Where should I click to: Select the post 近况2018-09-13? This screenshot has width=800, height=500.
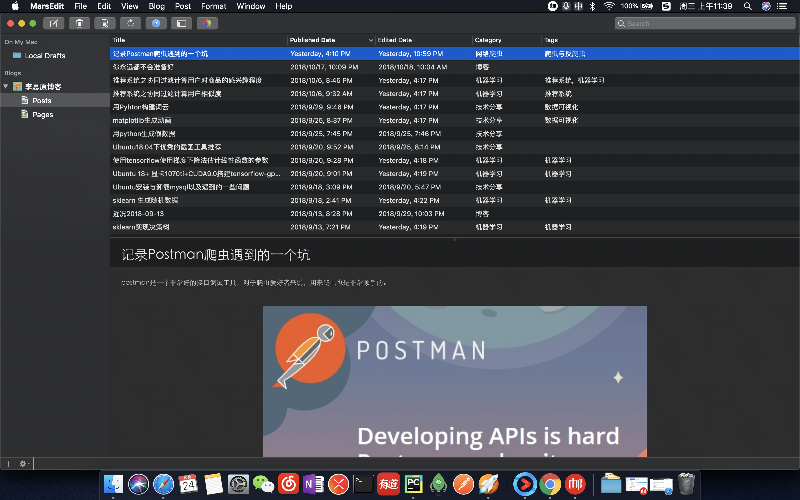(454, 214)
